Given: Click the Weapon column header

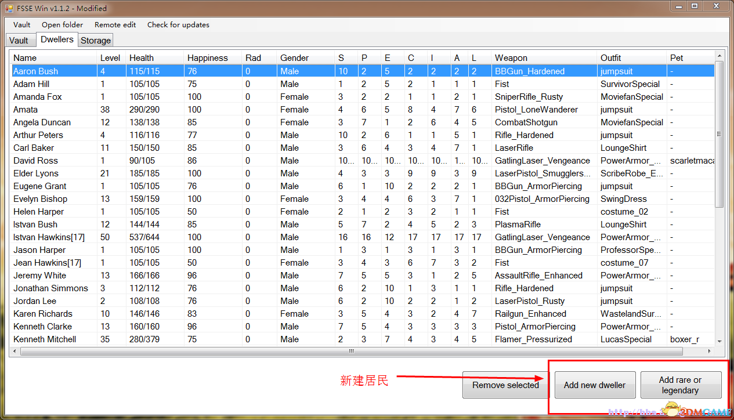Looking at the screenshot, I should click(x=511, y=58).
